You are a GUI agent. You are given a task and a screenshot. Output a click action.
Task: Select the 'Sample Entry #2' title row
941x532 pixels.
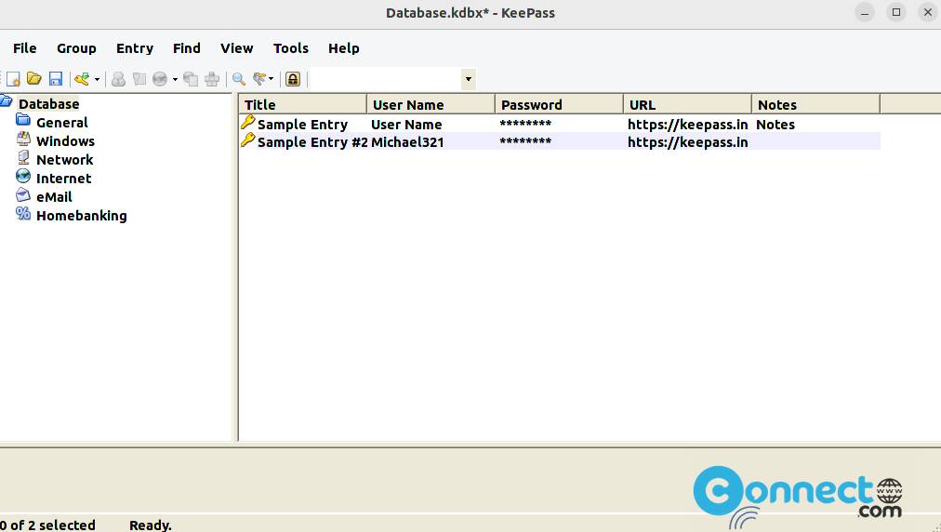312,142
